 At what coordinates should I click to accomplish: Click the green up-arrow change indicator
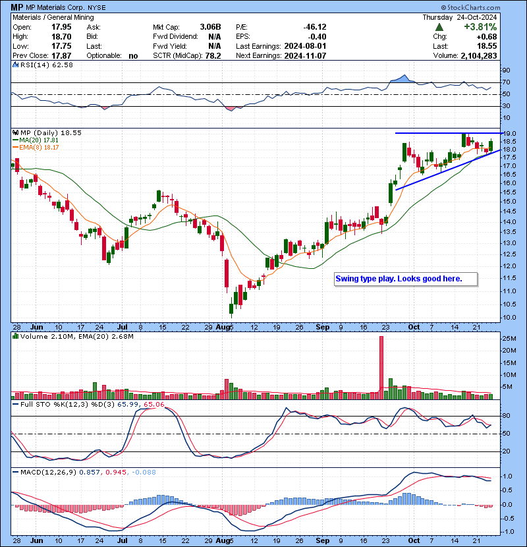coord(439,26)
